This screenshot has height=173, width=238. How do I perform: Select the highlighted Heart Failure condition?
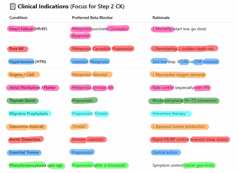pos(21,29)
